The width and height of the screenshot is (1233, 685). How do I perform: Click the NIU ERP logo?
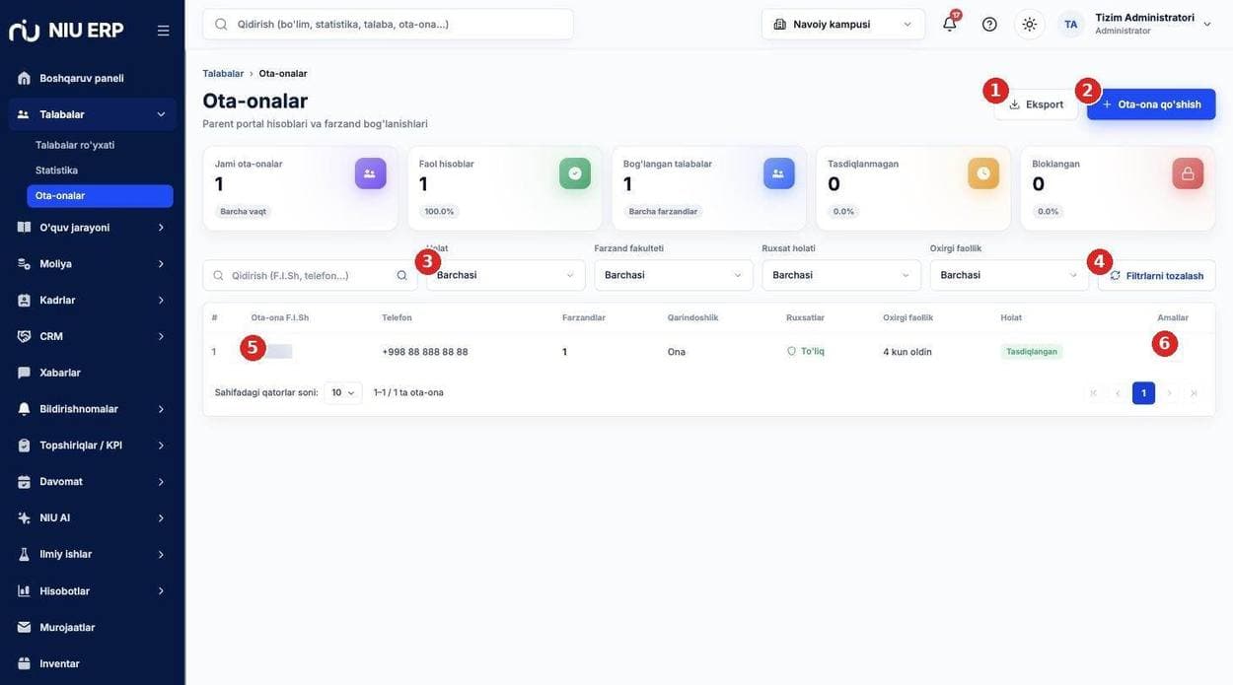click(x=66, y=31)
